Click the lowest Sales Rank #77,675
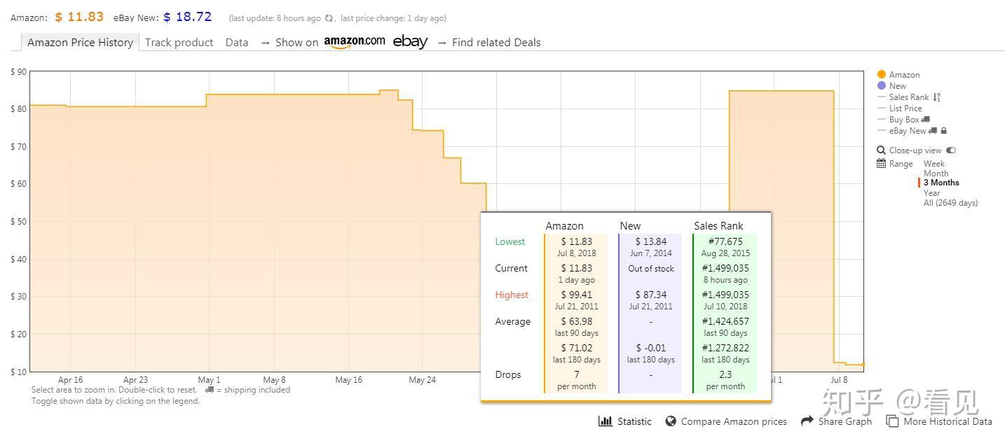1005x443 pixels. point(725,241)
